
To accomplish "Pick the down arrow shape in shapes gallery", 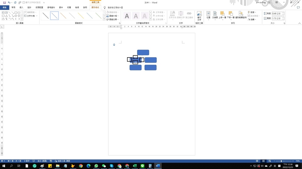I will coord(19,16).
